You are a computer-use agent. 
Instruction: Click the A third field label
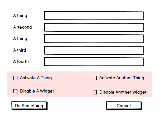click(20, 50)
